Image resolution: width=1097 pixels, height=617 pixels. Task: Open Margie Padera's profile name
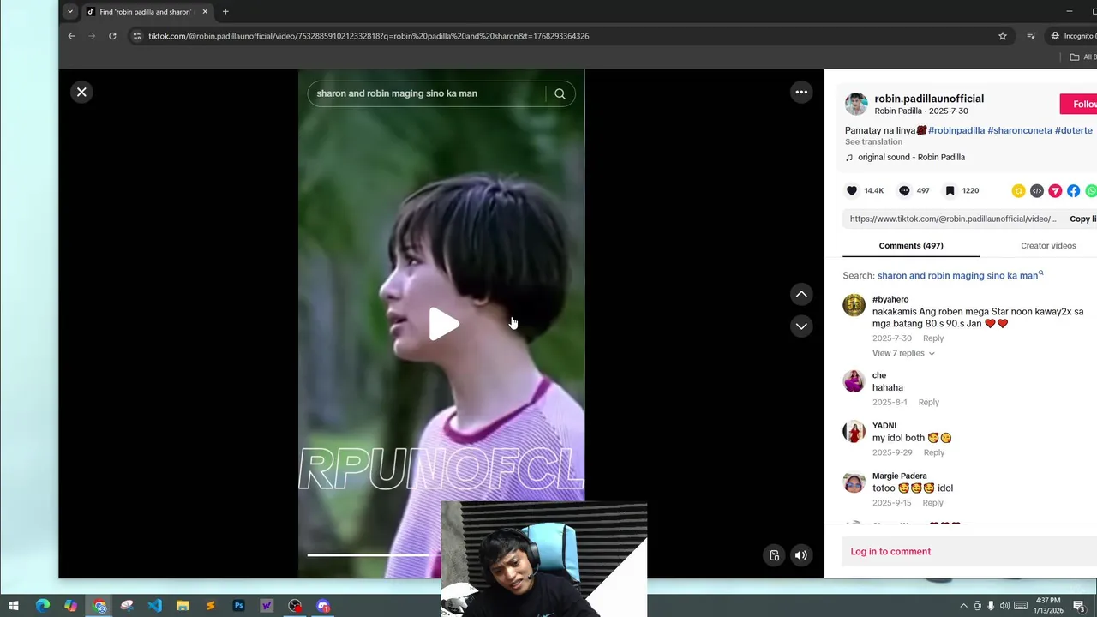pos(900,476)
